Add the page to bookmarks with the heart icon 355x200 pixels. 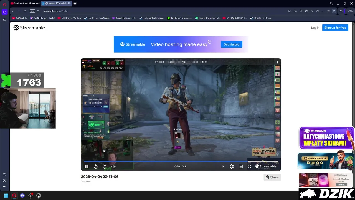[318, 11]
